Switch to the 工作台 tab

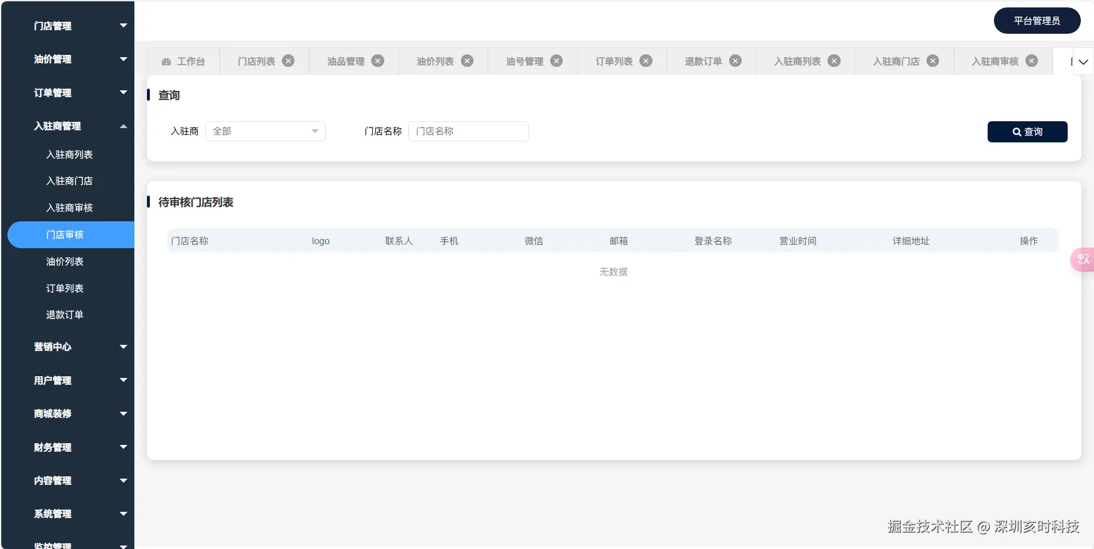coord(183,61)
